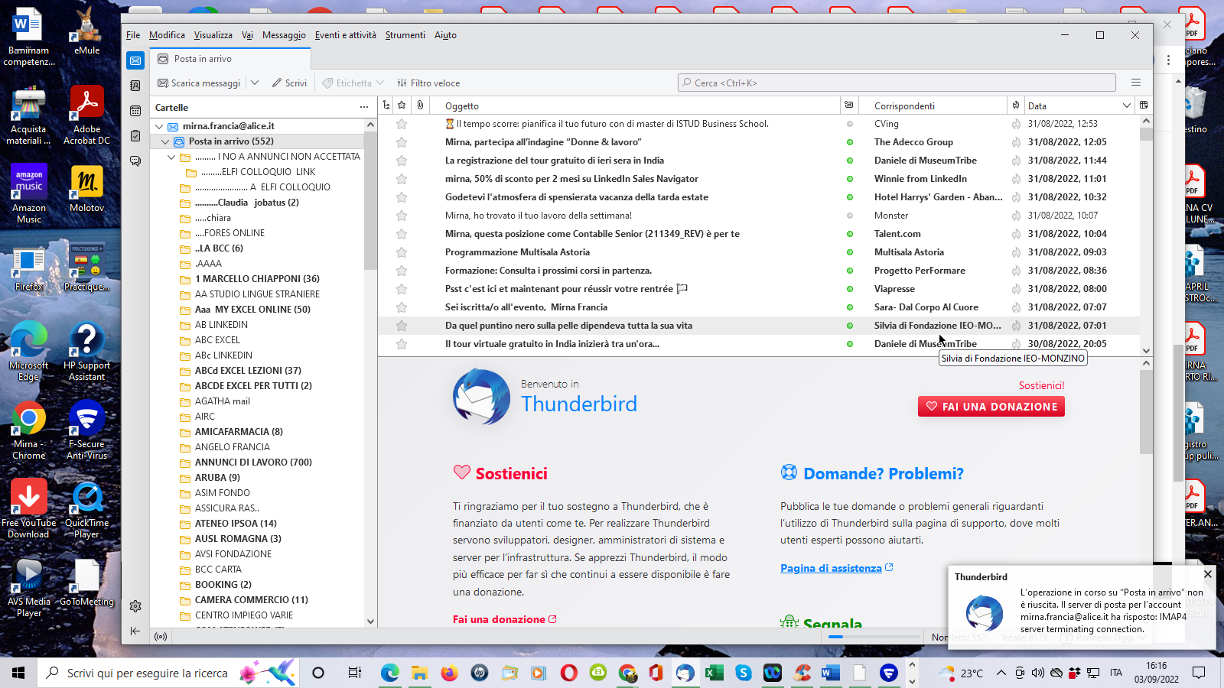
Task: Open Skype from the taskbar
Action: click(x=744, y=673)
